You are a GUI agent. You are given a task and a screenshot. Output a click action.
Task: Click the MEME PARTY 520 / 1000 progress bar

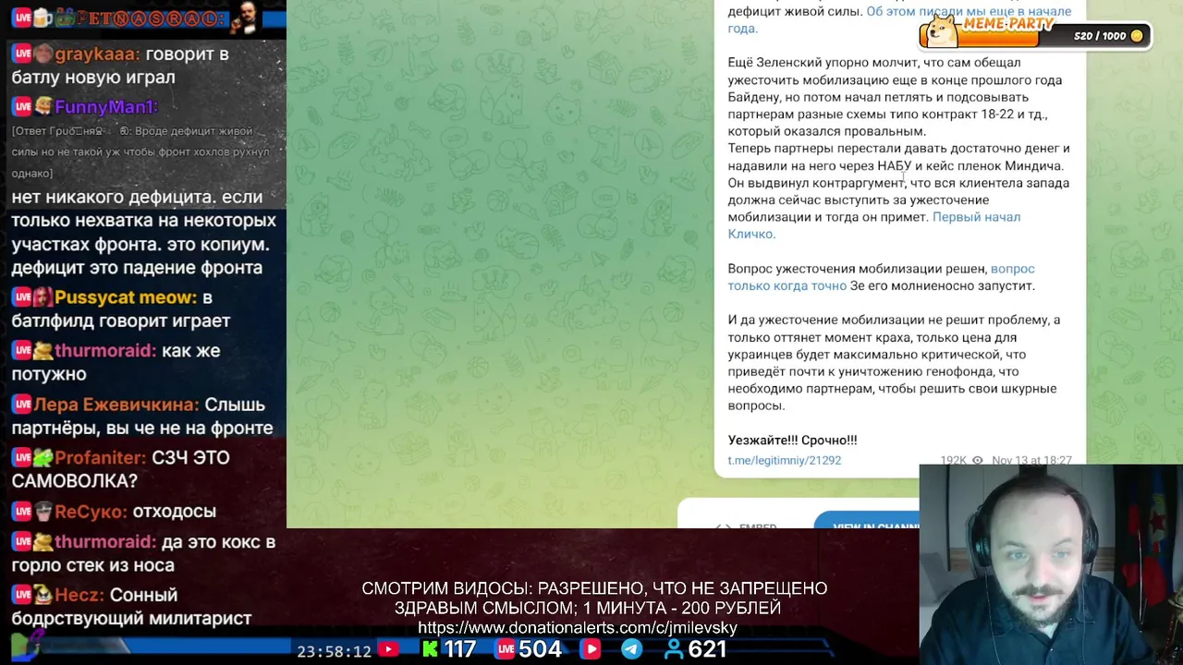(1035, 36)
